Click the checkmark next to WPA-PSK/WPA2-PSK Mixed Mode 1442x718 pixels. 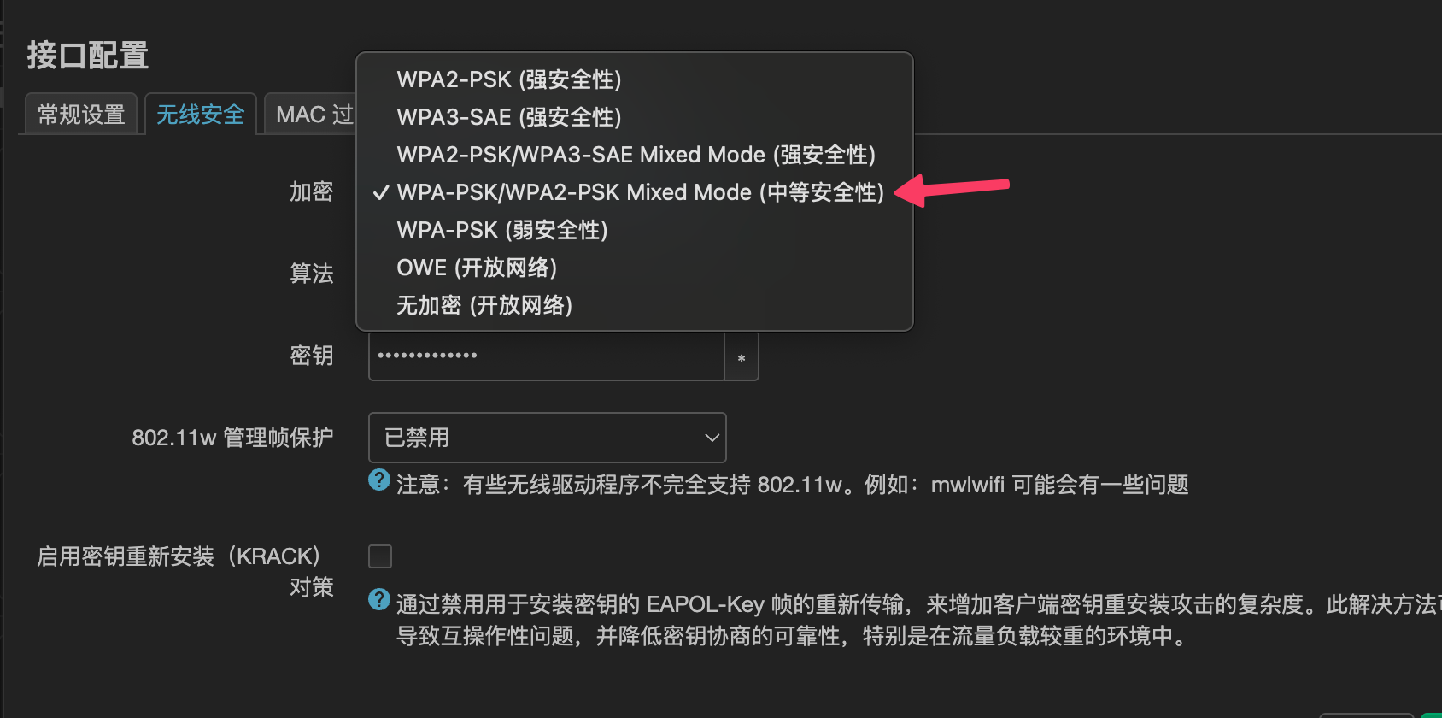coord(381,192)
